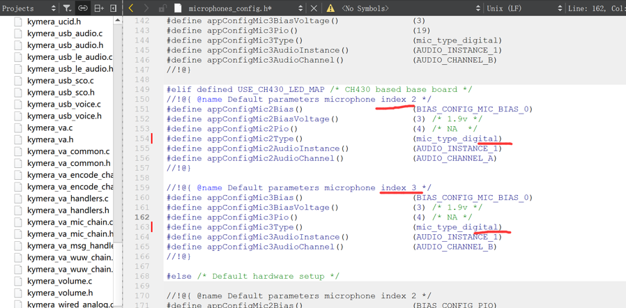Screen dimensions: 626x308
Task: Open kymera_va_msg_handle file
Action: pyautogui.click(x=70, y=245)
